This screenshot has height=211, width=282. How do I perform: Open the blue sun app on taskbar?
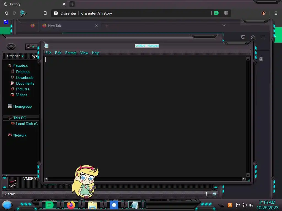click(x=114, y=205)
